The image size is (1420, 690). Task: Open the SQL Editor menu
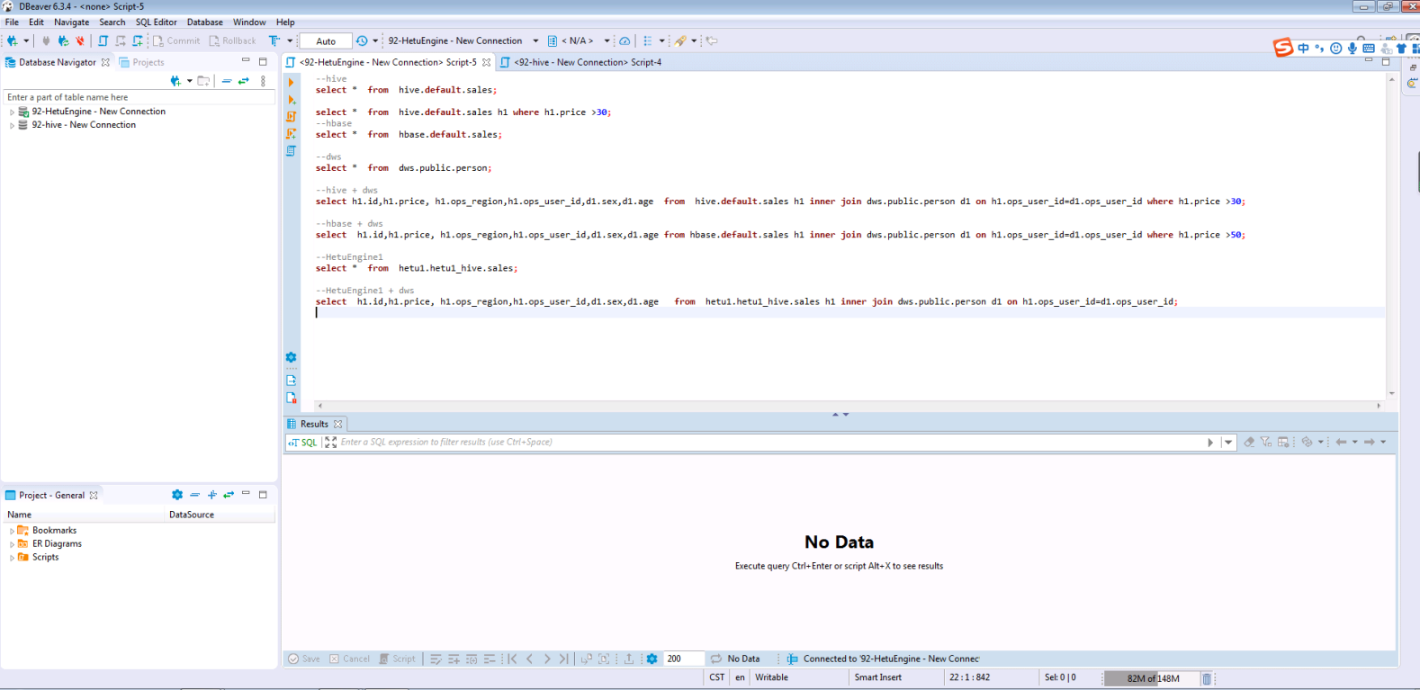point(156,22)
